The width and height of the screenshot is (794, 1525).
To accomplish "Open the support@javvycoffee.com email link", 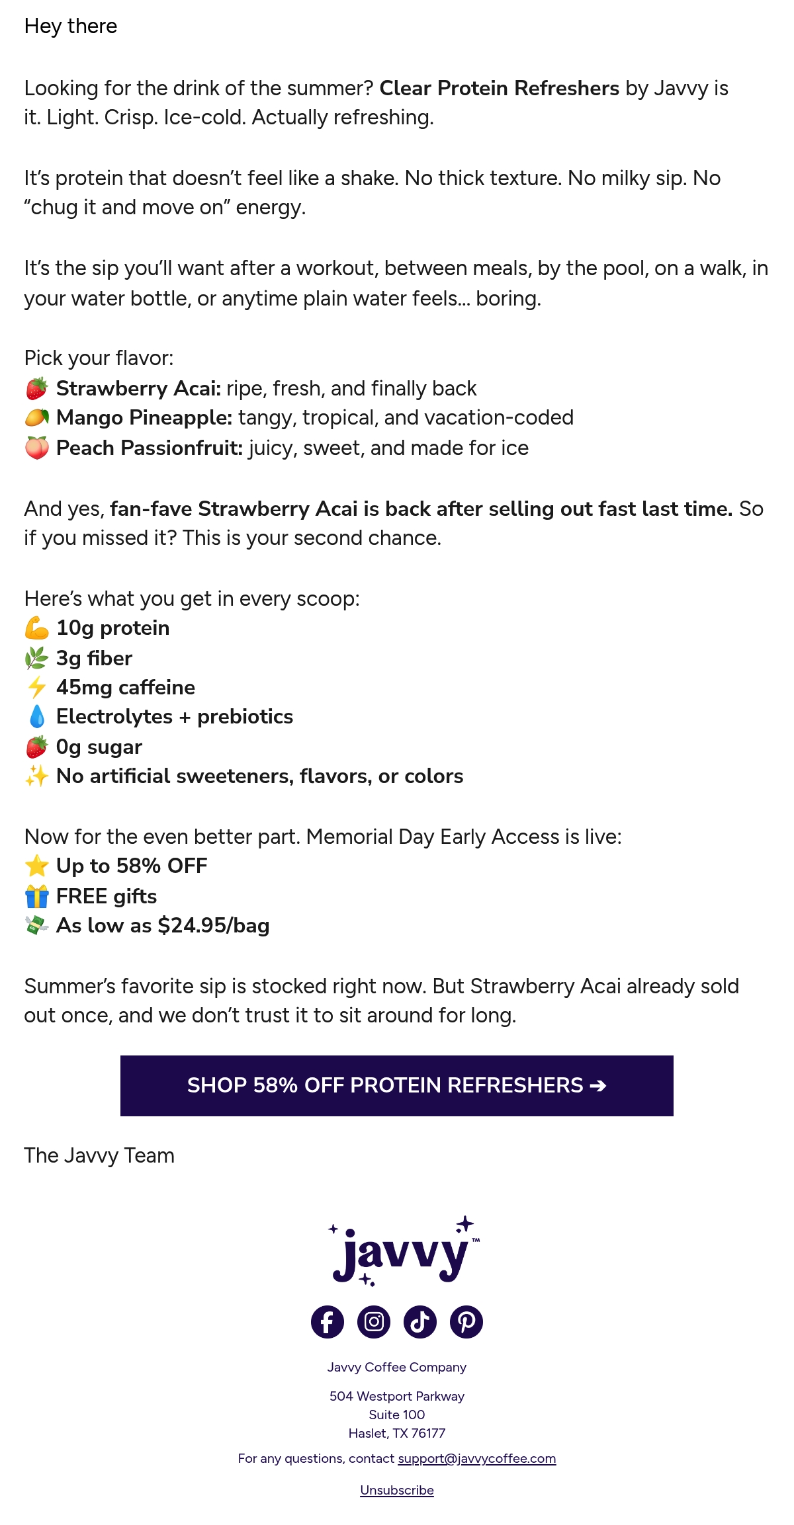I will click(x=477, y=1458).
